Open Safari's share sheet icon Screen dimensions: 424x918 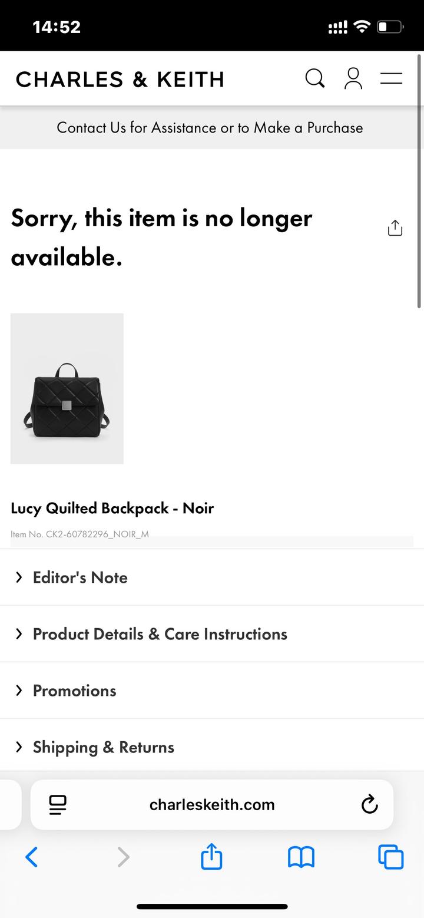(x=211, y=856)
